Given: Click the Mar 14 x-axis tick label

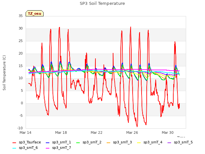Looking at the screenshot, I should coord(26,133).
